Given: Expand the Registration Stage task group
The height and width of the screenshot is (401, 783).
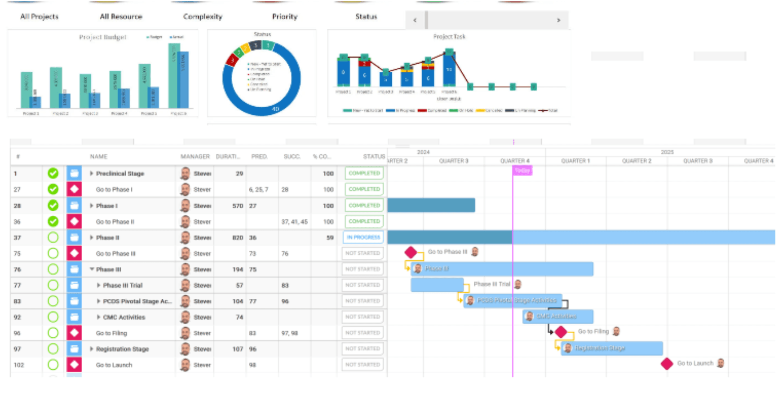Looking at the screenshot, I should tap(91, 349).
